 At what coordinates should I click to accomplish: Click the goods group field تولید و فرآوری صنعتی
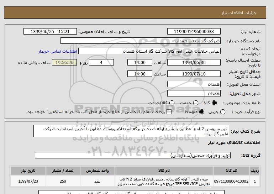[x=133, y=155]
